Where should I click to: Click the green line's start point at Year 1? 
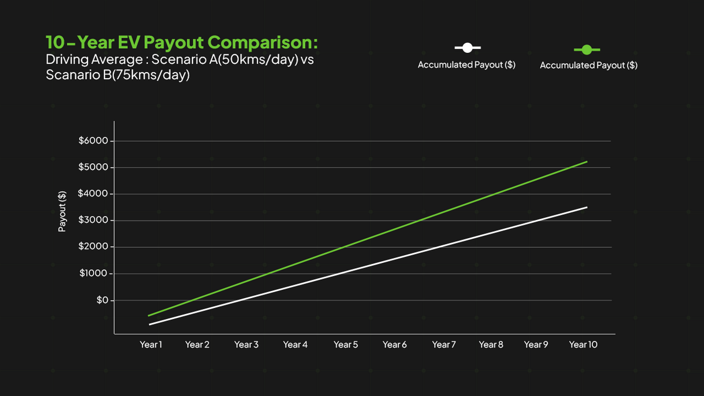150,316
